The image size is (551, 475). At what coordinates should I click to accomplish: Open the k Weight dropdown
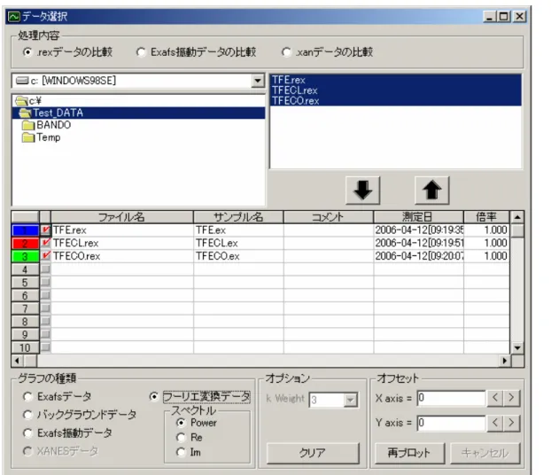(350, 400)
